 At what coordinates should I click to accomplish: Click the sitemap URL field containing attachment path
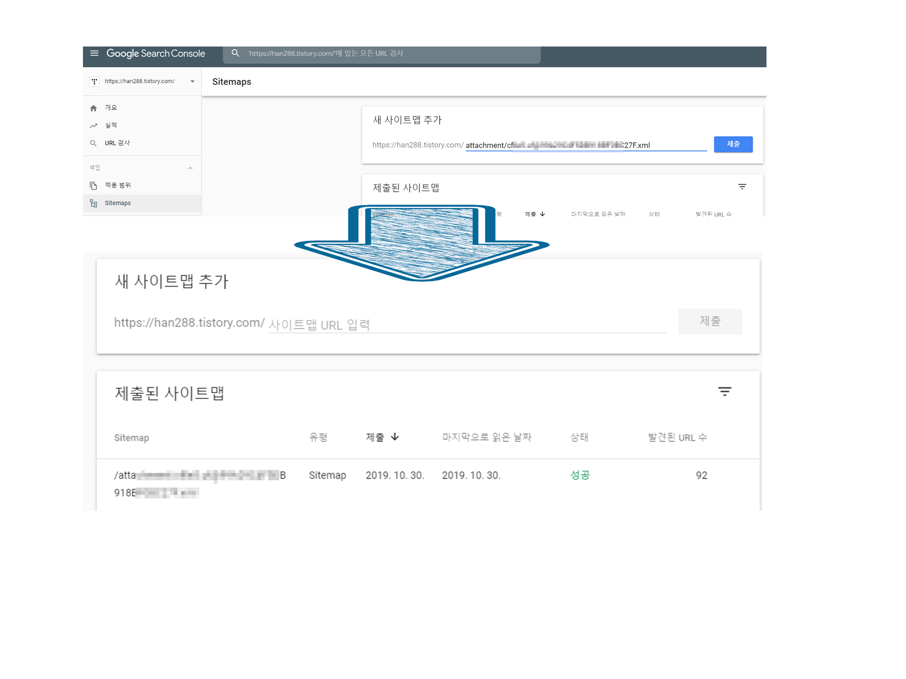(586, 145)
